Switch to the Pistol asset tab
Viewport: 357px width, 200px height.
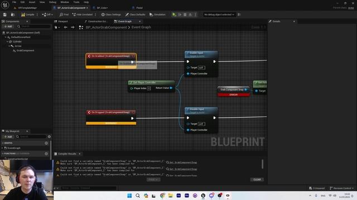point(139,8)
